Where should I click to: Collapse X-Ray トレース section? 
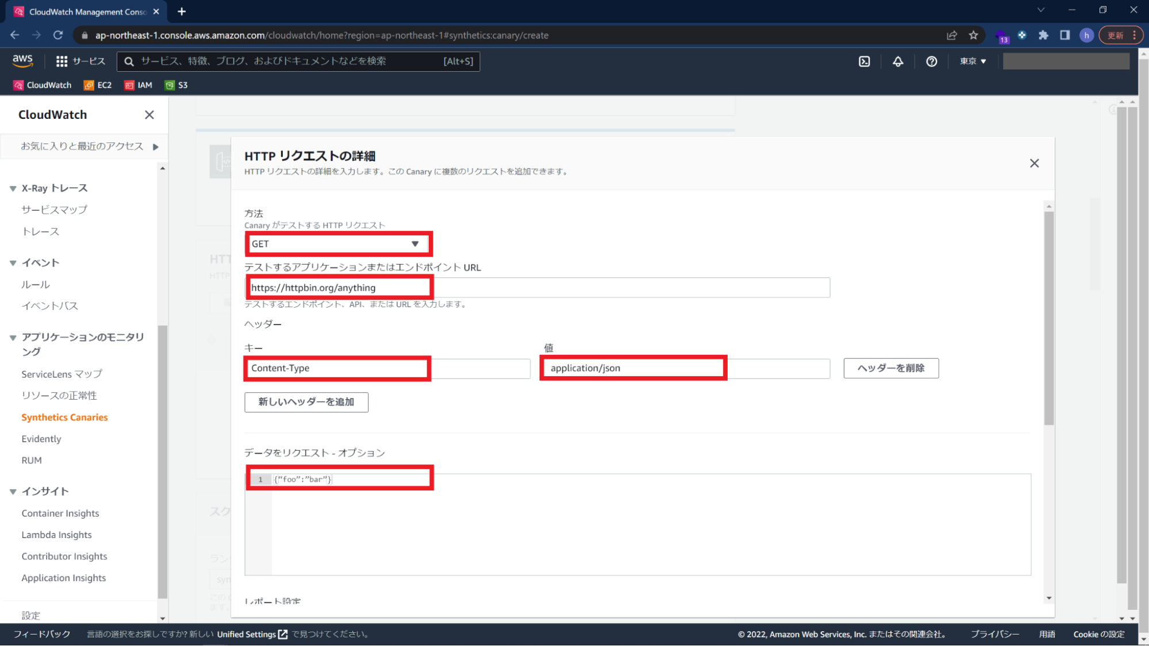click(x=13, y=188)
